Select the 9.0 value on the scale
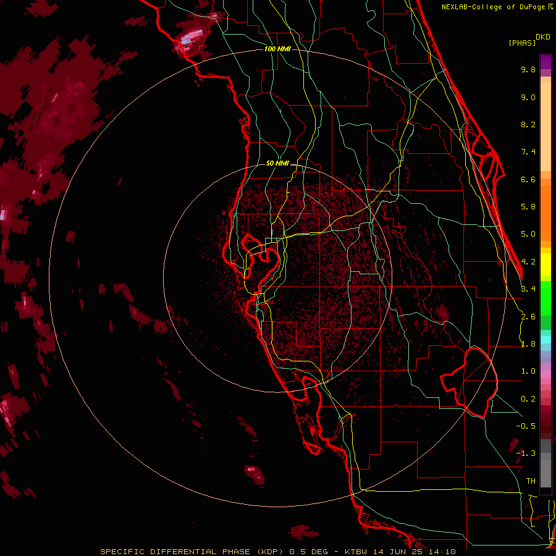 tap(528, 97)
